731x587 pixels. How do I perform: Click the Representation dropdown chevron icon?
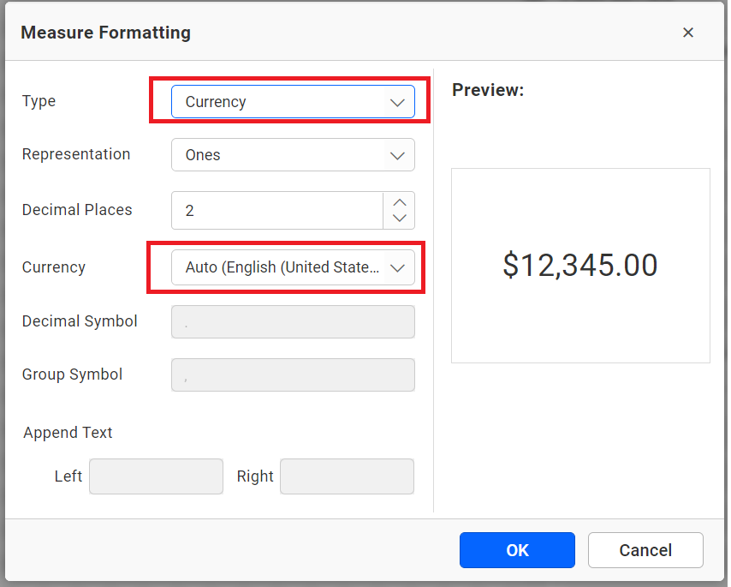397,155
